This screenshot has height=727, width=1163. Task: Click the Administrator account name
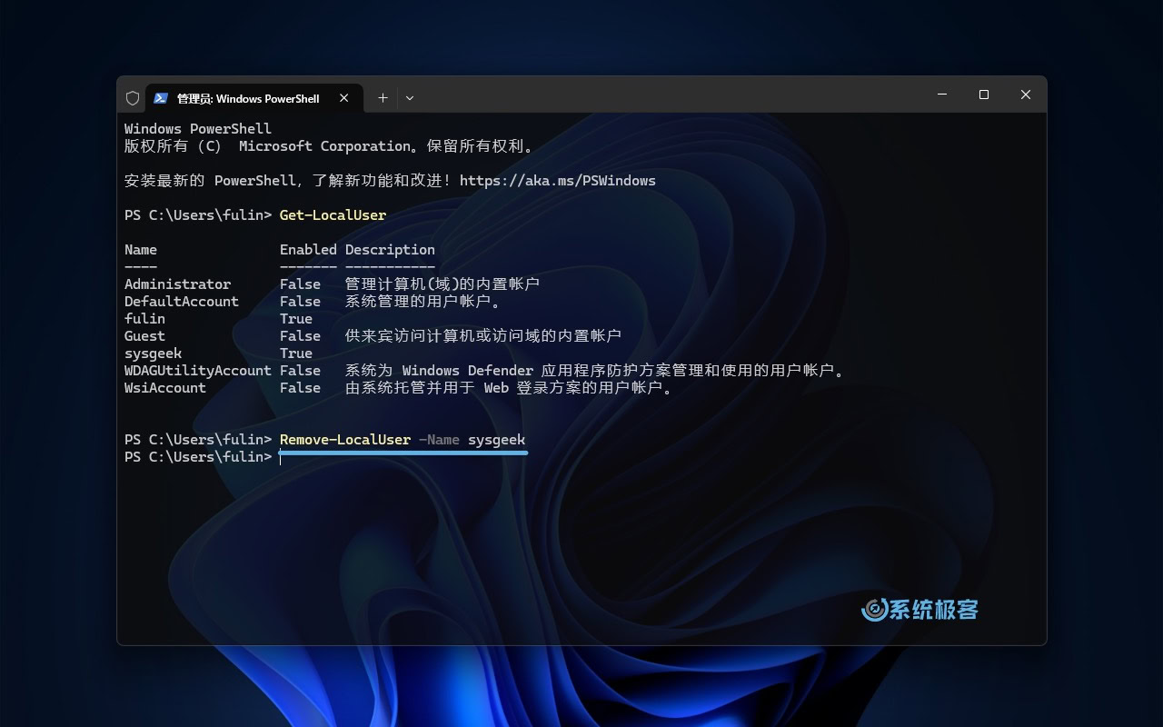(x=178, y=284)
